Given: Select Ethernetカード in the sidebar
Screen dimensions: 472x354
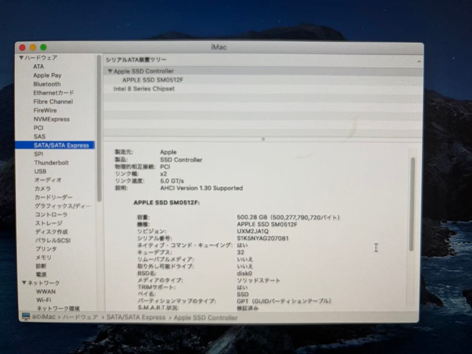Looking at the screenshot, I should coord(54,93).
